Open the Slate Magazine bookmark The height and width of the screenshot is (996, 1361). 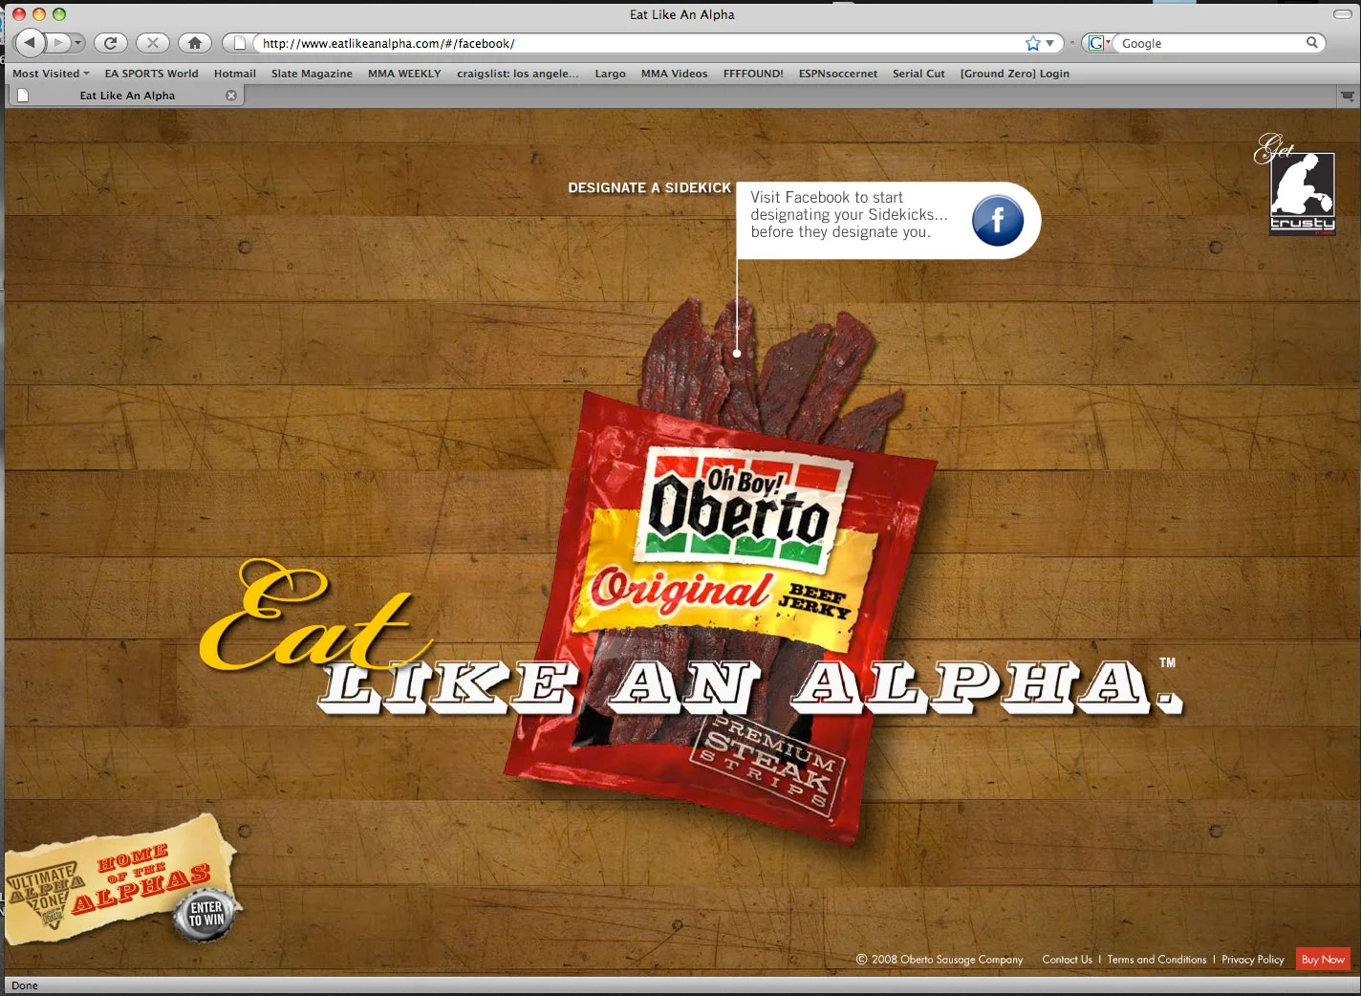click(x=312, y=74)
